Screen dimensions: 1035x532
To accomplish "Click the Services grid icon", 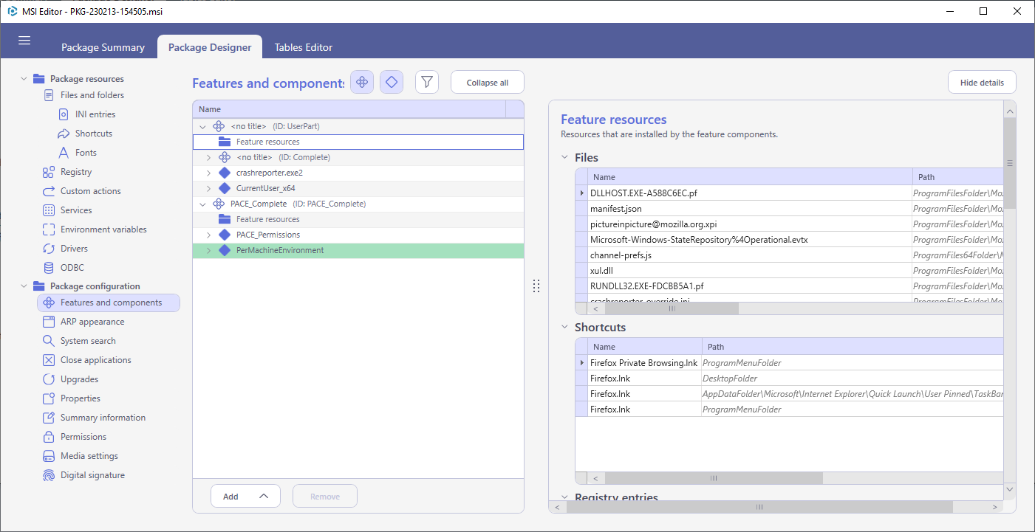I will (49, 210).
